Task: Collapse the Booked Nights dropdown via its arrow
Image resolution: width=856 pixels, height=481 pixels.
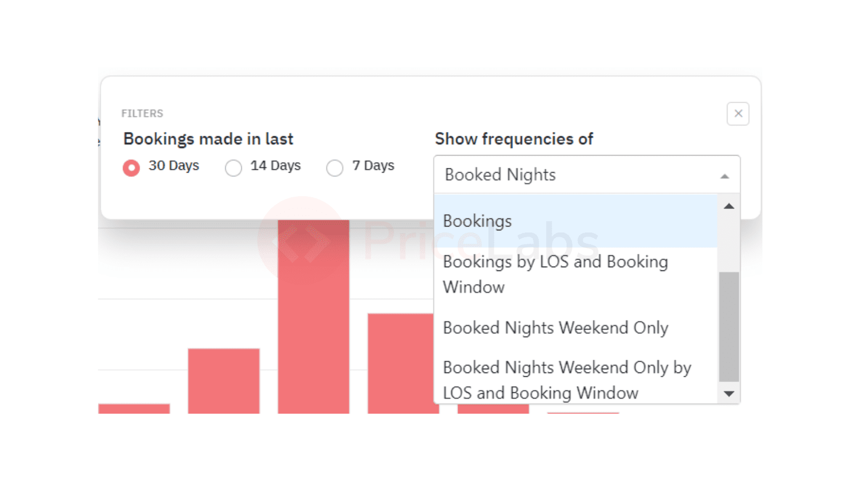Action: [x=724, y=175]
